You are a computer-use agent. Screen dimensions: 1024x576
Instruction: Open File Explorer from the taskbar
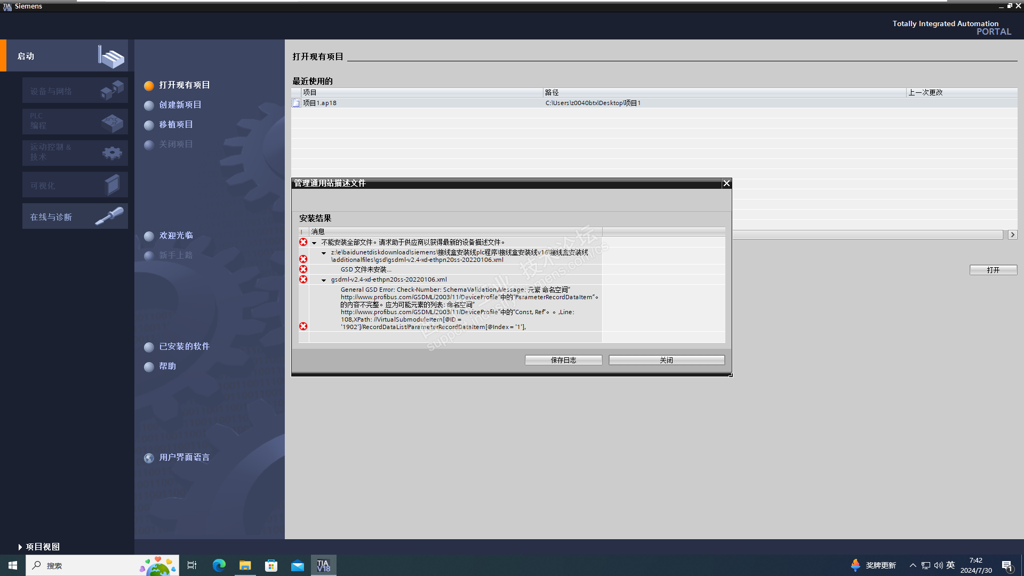pos(245,565)
